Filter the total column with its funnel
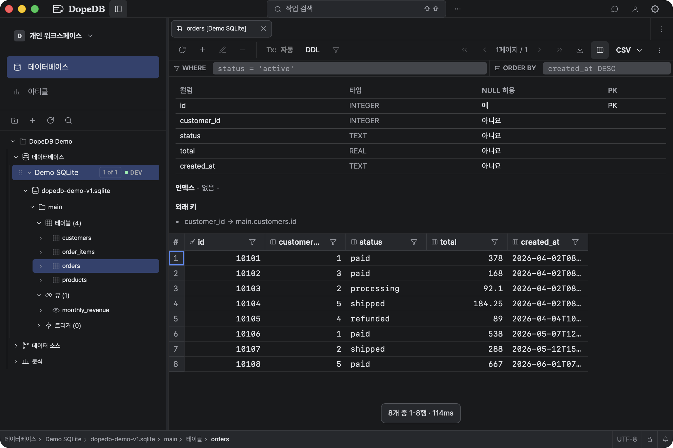Viewport: 673px width, 448px height. (494, 242)
